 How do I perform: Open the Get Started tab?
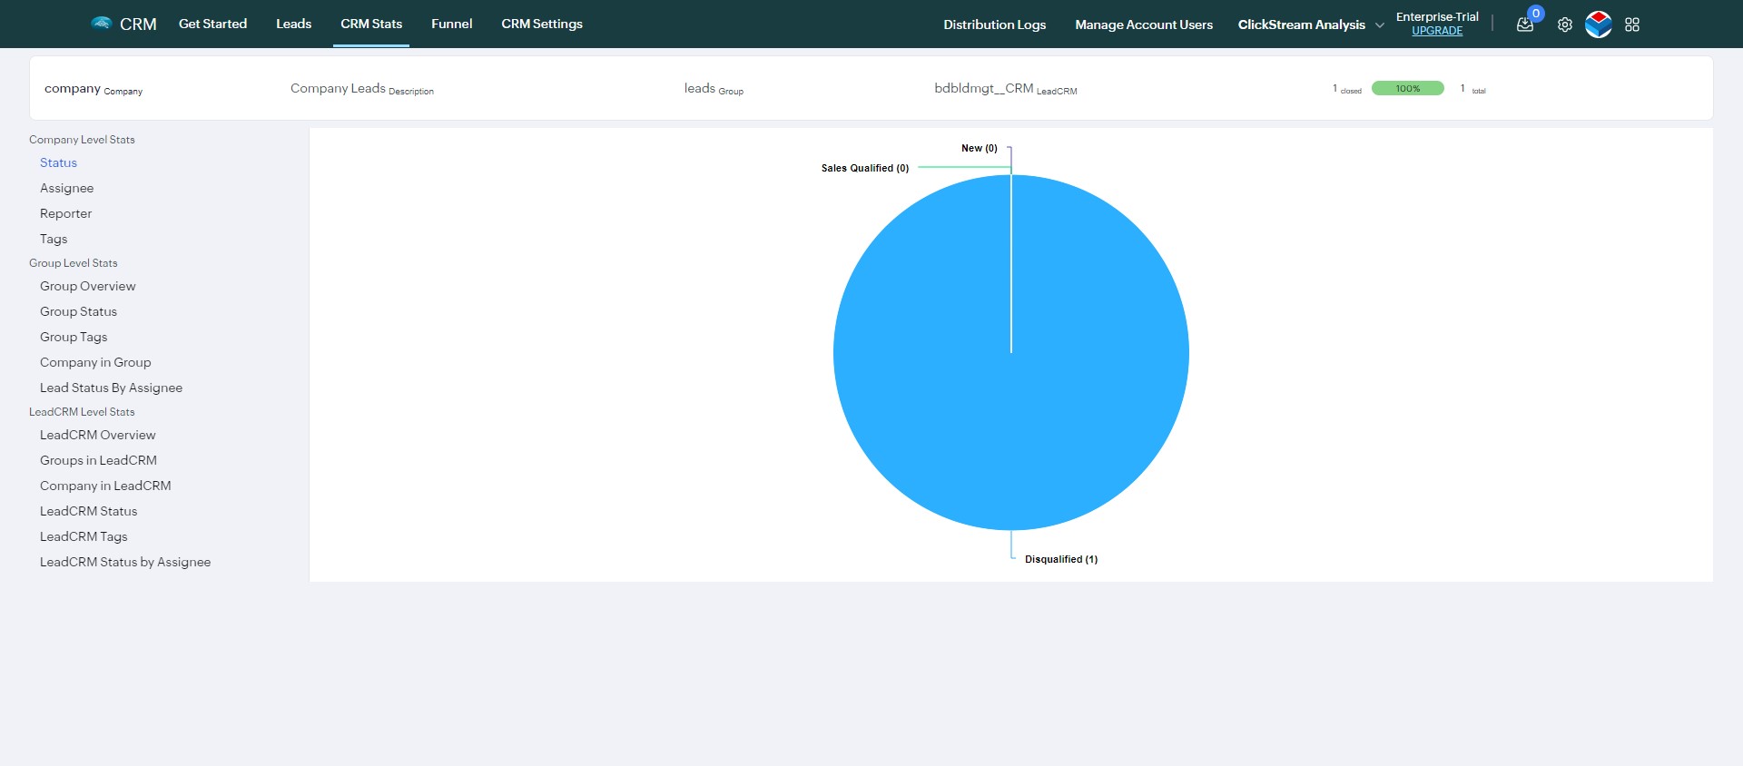(212, 24)
